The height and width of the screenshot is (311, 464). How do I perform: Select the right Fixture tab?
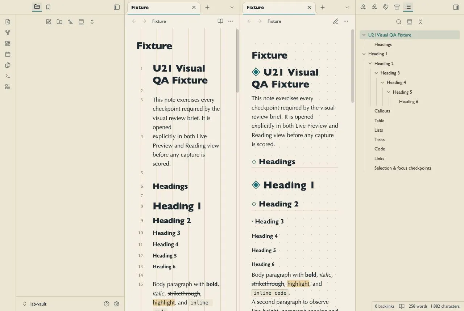tap(279, 7)
